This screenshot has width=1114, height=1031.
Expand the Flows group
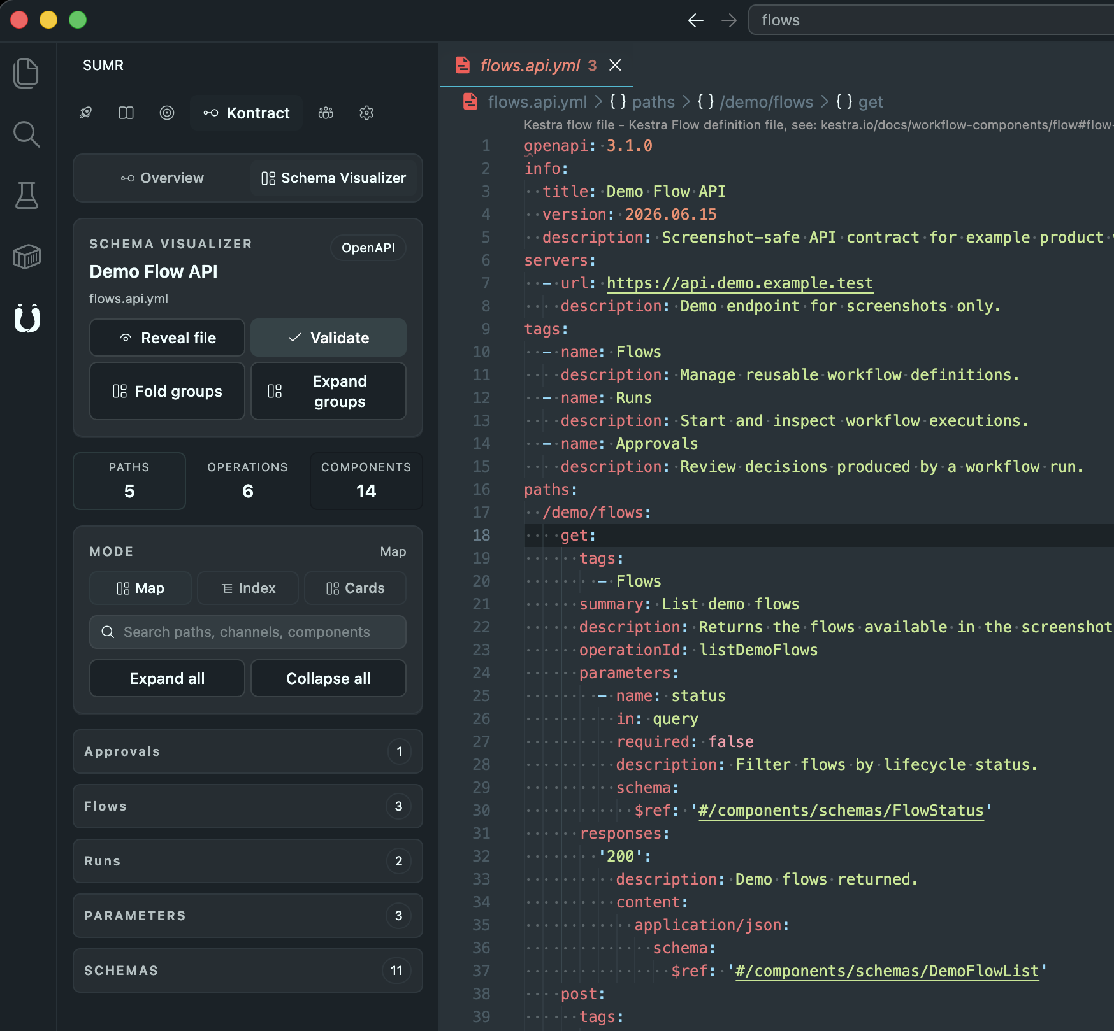tap(248, 806)
